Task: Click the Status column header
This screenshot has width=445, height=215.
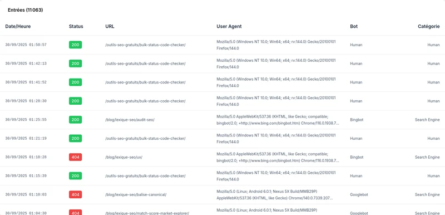Action: click(76, 26)
